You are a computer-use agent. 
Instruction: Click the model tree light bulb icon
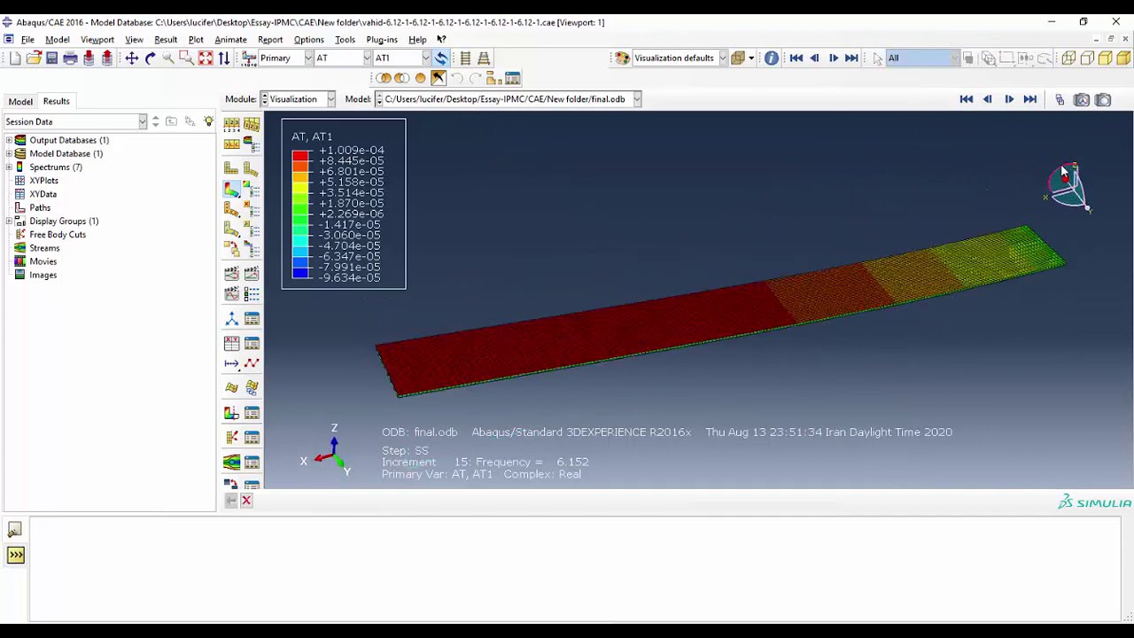[208, 121]
